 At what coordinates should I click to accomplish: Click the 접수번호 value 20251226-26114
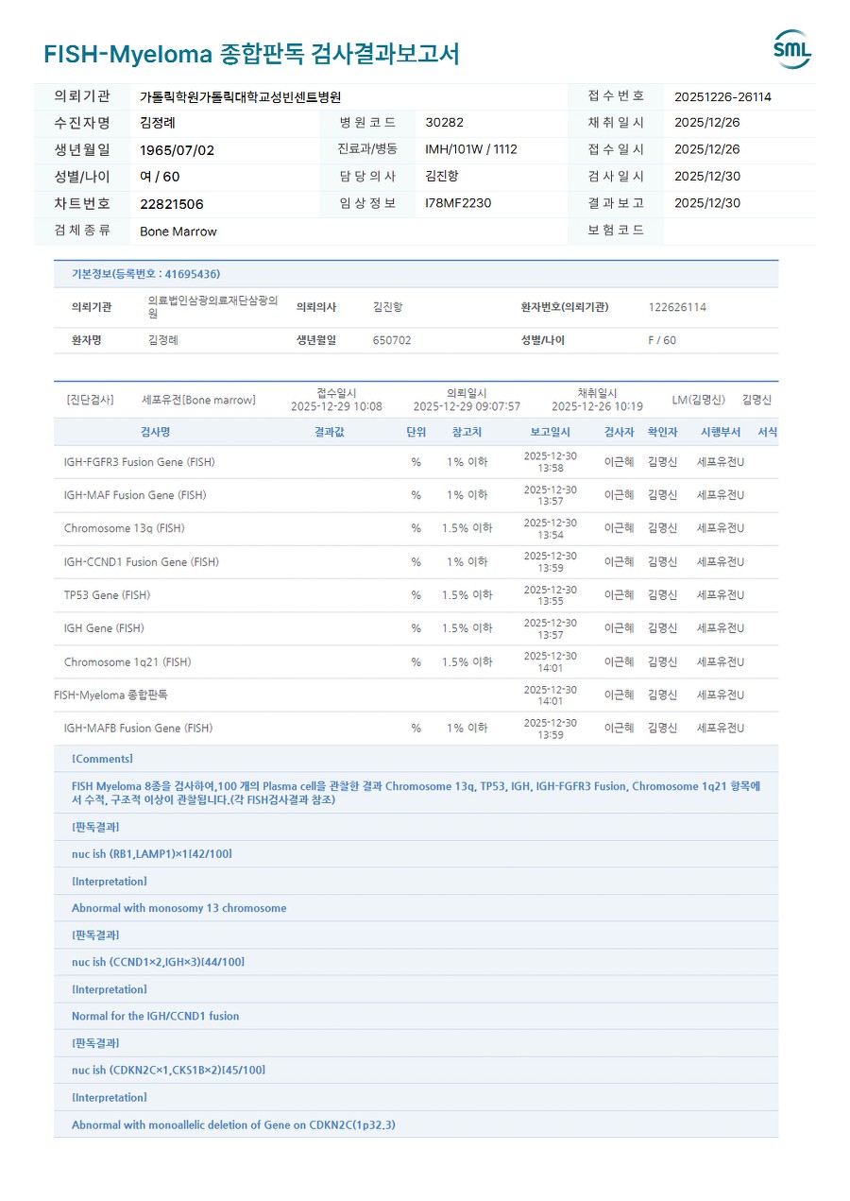tap(722, 96)
